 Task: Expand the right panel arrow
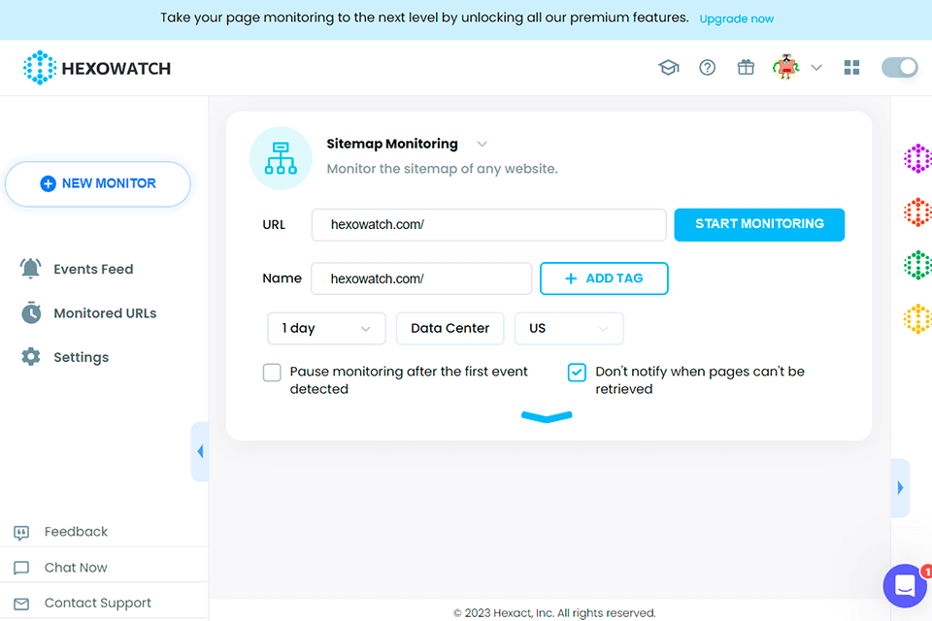[900, 488]
